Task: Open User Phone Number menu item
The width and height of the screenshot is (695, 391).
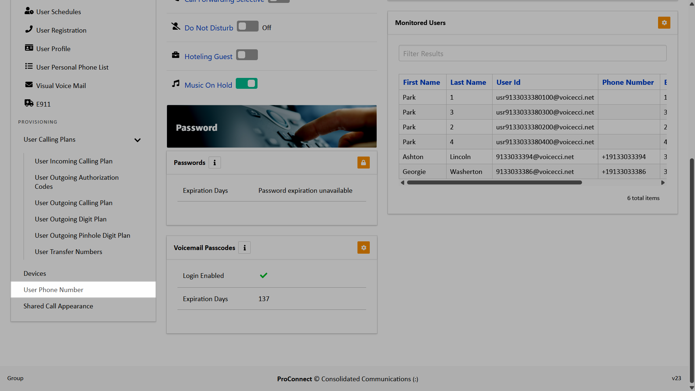Action: pos(53,290)
